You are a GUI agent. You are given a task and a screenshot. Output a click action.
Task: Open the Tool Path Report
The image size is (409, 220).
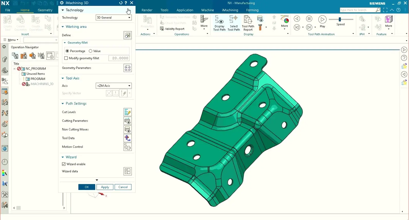(248, 23)
